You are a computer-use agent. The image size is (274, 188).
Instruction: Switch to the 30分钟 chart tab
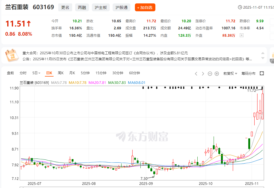pyautogui.click(x=118, y=73)
